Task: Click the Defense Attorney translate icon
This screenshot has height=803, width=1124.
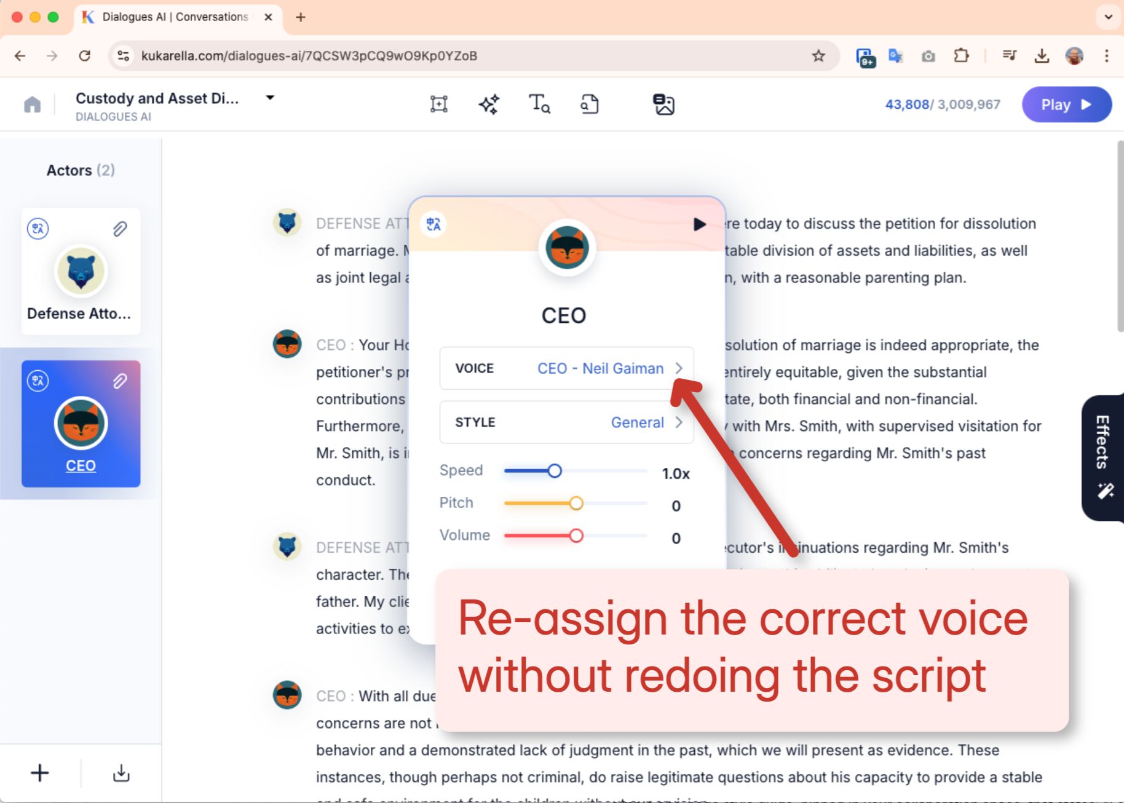Action: [38, 229]
